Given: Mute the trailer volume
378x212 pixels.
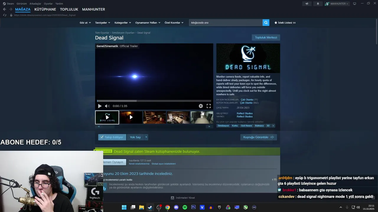Looking at the screenshot, I should coord(107,106).
